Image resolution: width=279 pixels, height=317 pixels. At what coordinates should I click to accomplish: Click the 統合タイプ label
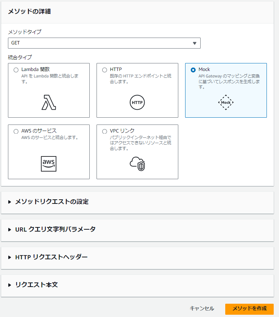(x=20, y=57)
